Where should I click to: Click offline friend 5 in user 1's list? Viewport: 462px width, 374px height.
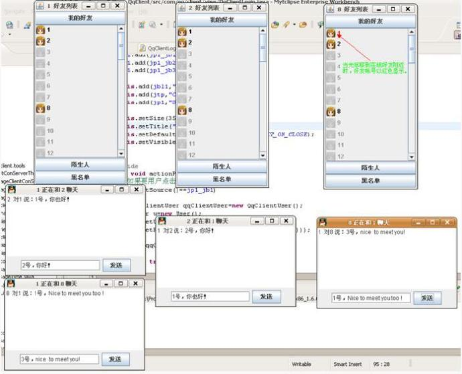[42, 75]
